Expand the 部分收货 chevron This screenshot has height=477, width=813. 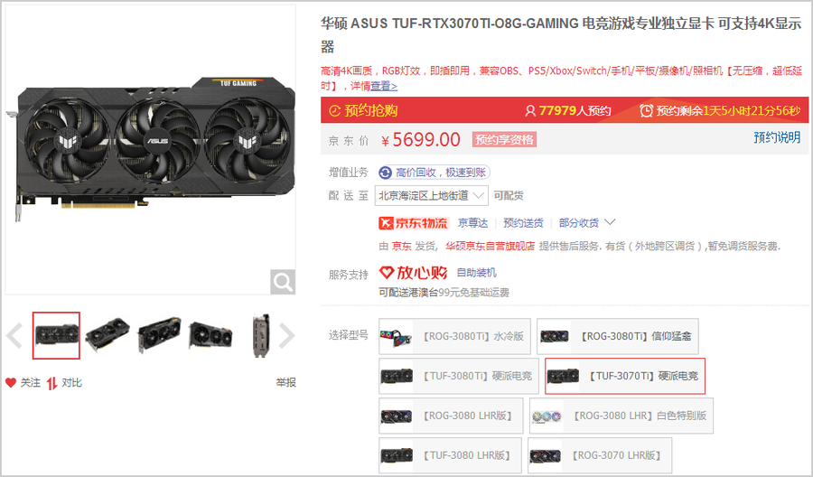coord(610,222)
